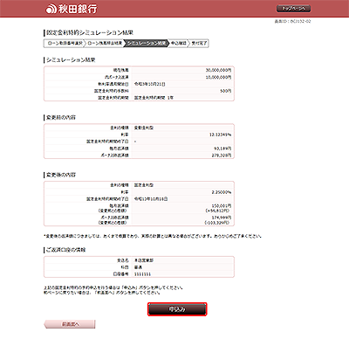The image size is (349, 339).
Task: Click the account number 1111111
Action: 142,274
